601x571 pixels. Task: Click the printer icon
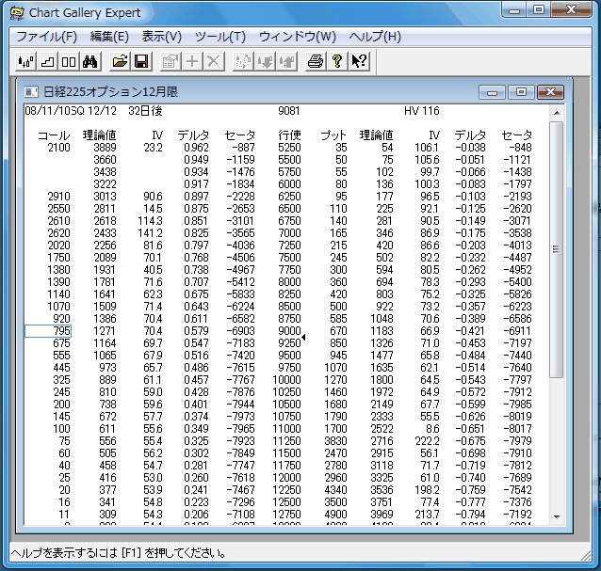tap(316, 61)
